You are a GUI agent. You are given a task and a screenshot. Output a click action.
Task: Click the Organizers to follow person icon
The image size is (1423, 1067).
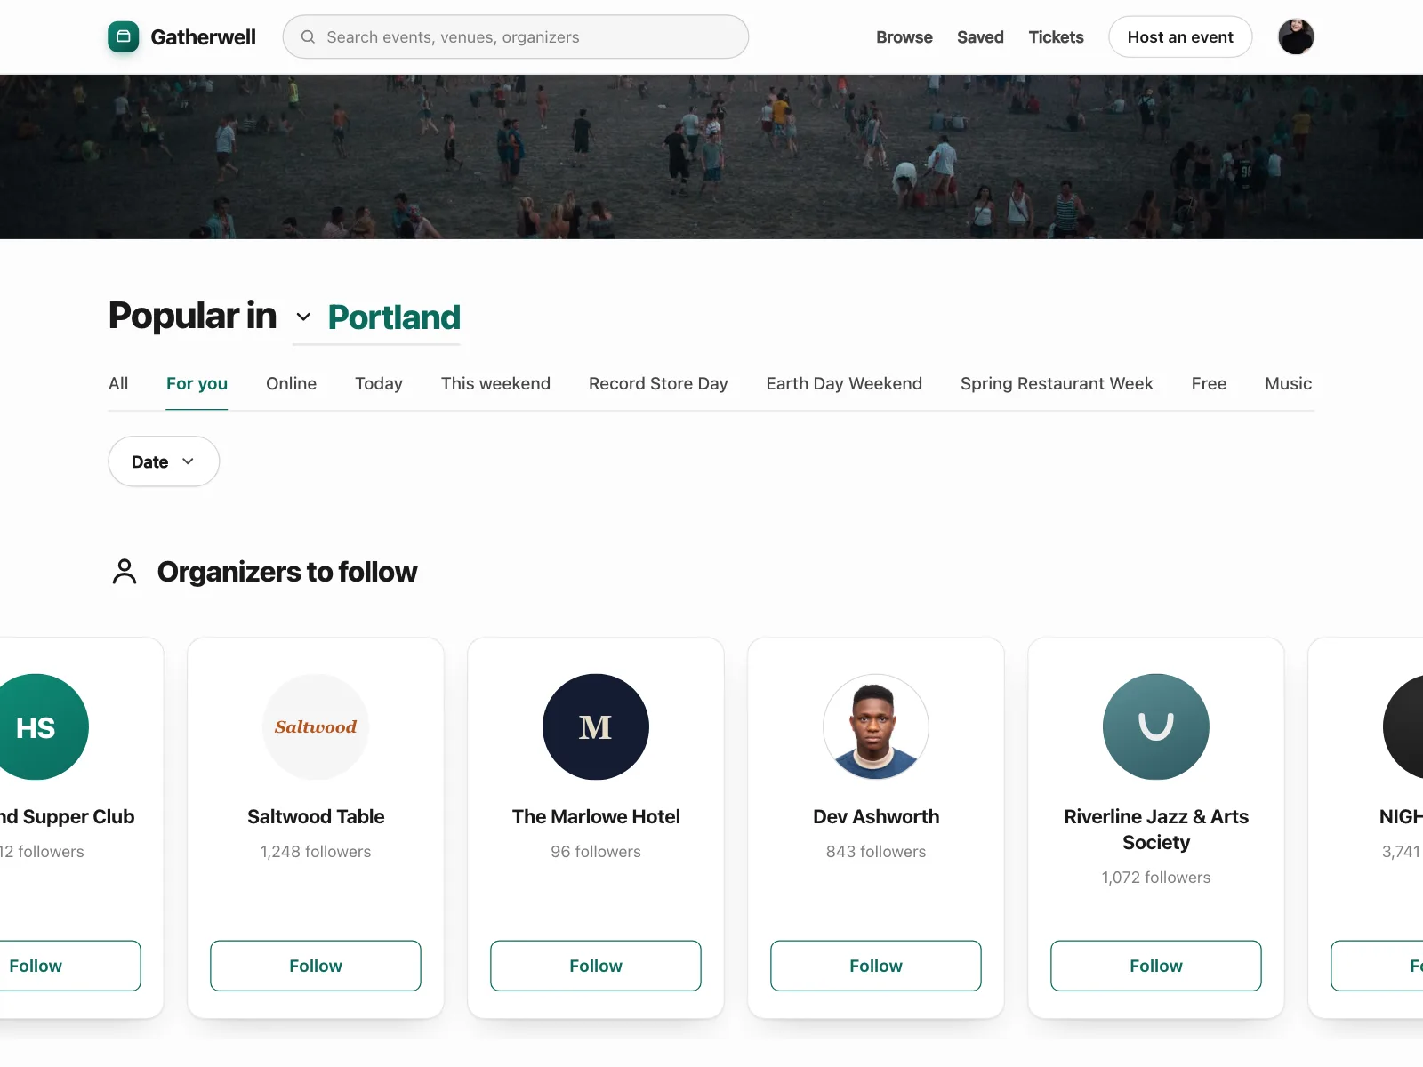point(125,572)
